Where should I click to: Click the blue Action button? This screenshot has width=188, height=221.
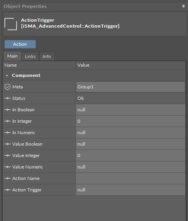tap(20, 44)
